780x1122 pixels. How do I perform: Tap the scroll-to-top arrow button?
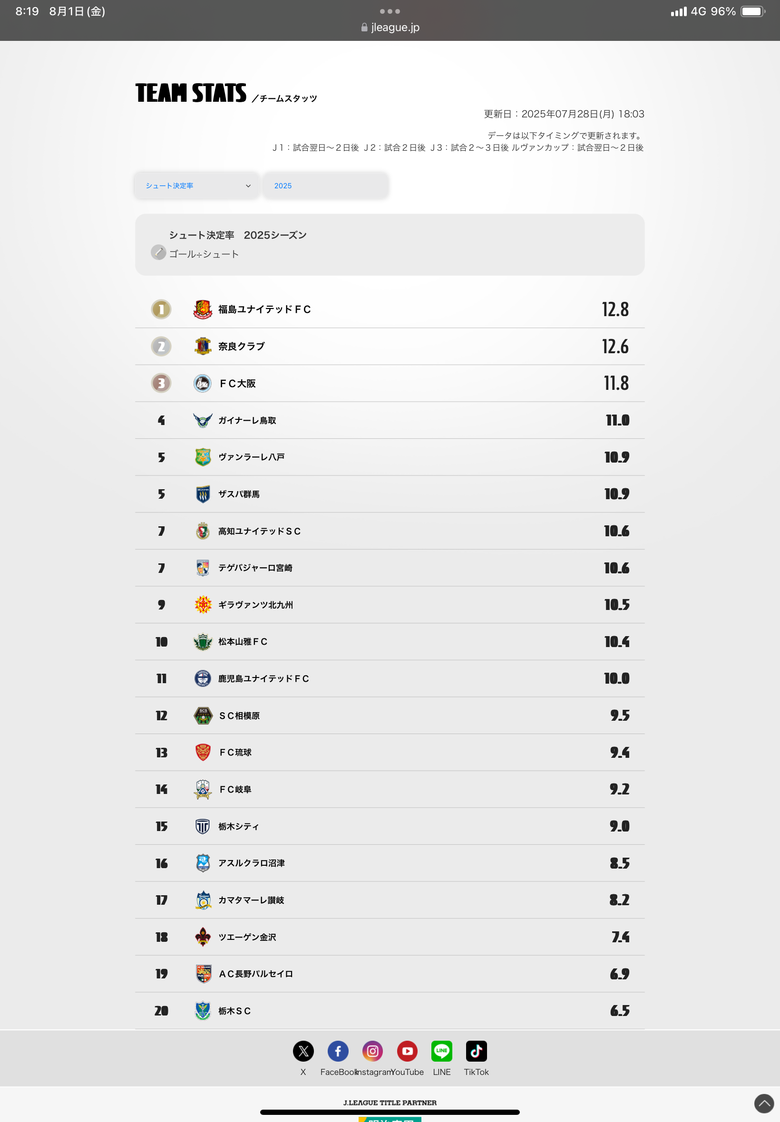(x=764, y=1103)
